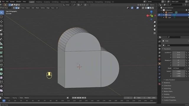The width and height of the screenshot is (189, 106).
Task: Switch to the UV Editing workspace tab
Action: [x=55, y=2]
